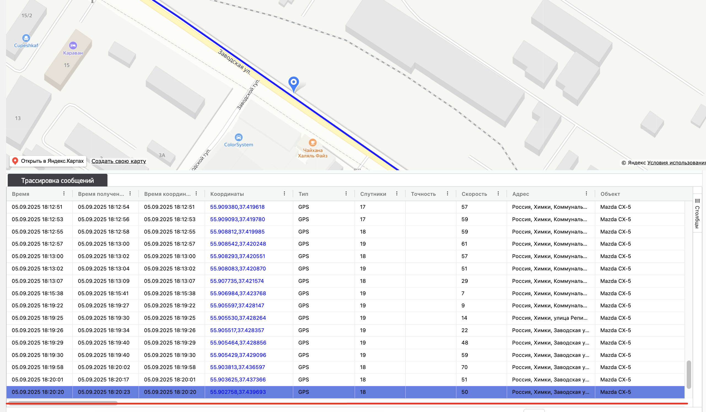Click the Cupeshkaf map marker icon
706x412 pixels.
(26, 38)
